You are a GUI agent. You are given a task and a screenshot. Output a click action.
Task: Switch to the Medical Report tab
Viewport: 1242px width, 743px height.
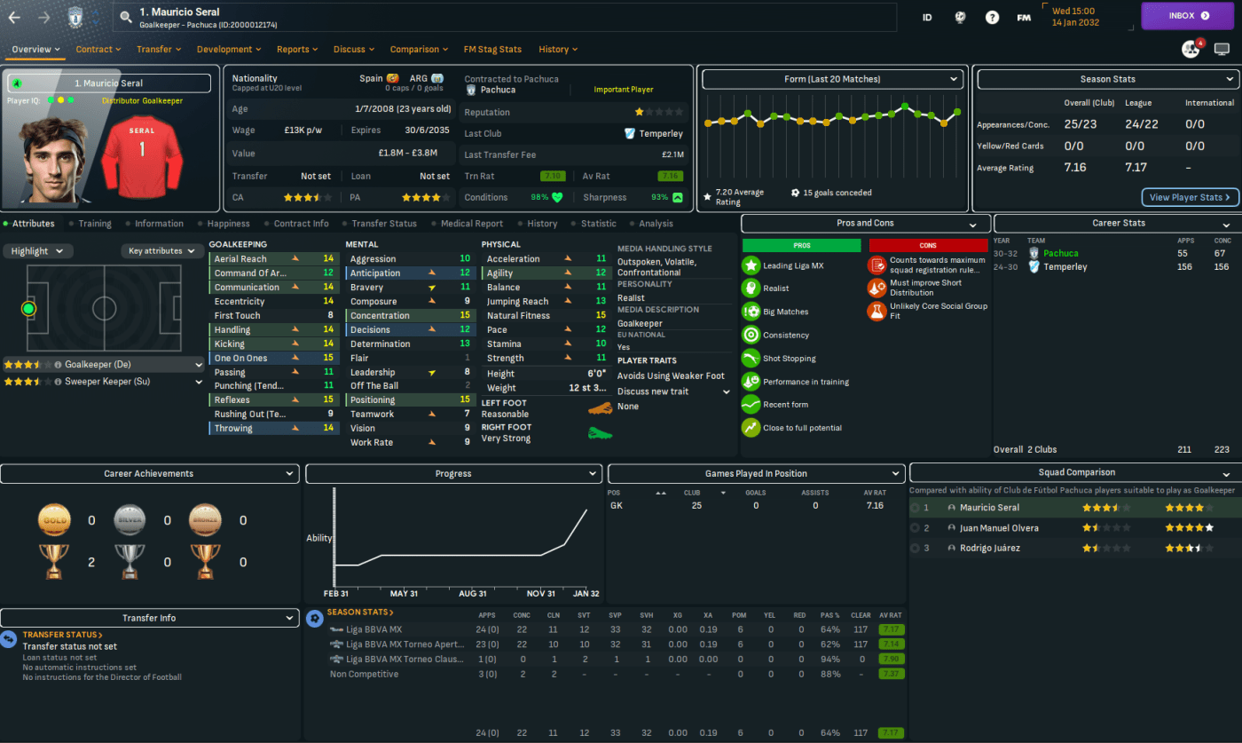[471, 224]
